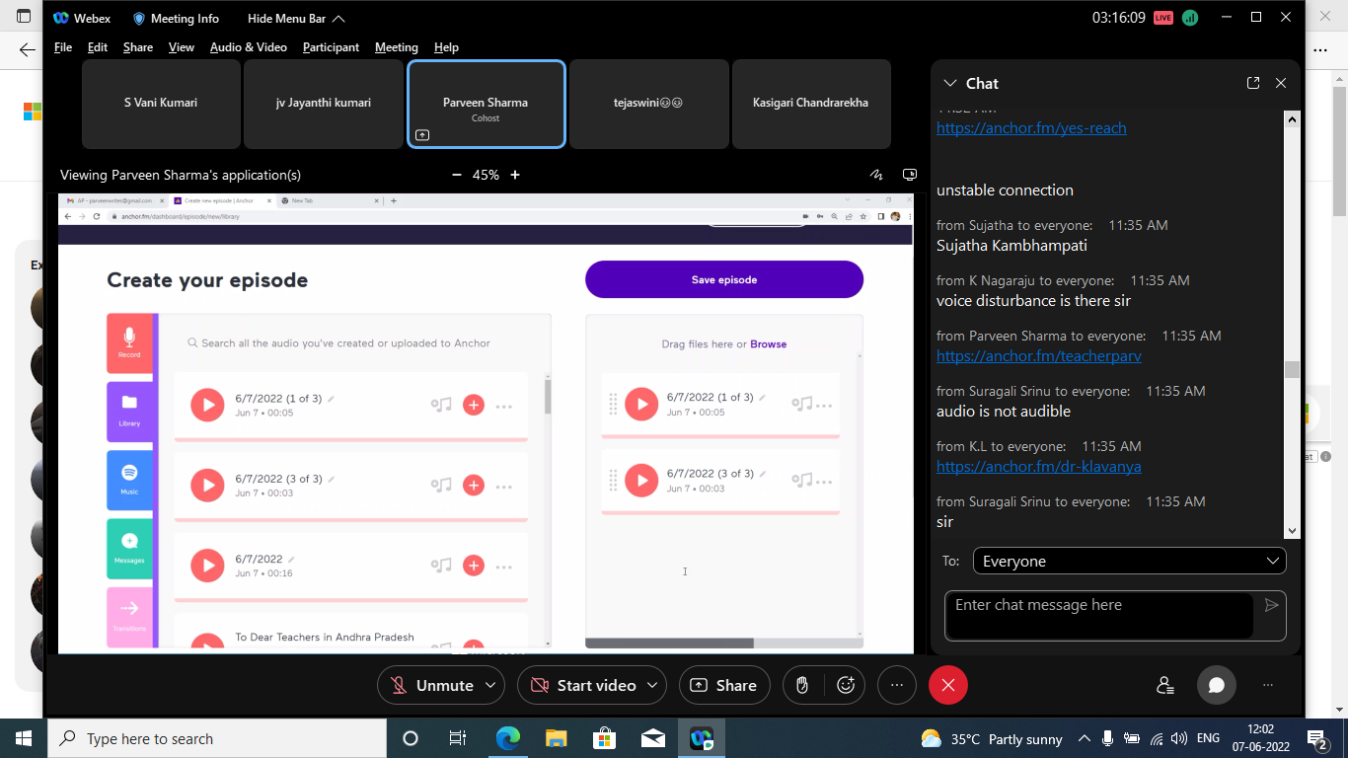The height and width of the screenshot is (758, 1348).
Task: Play library clip 6/7/2022 of 00:16
Action: point(207,566)
